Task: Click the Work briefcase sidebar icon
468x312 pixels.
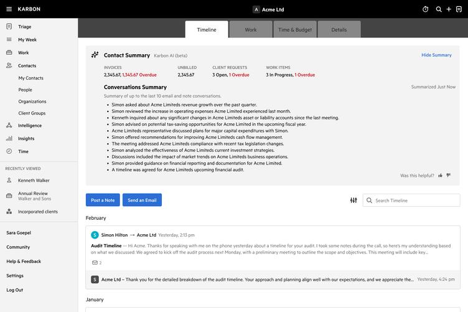Action: [x=9, y=52]
